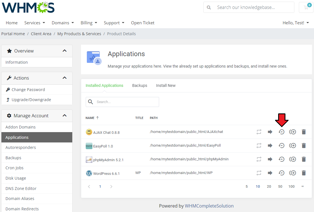Click backup icon for EasyPoll 1.0
Screen dimensions: 314x212
tap(281, 146)
